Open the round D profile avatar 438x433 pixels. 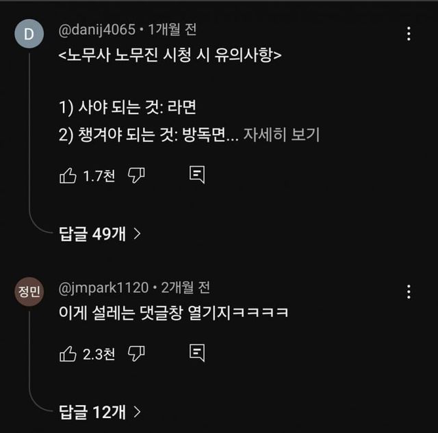pos(29,37)
